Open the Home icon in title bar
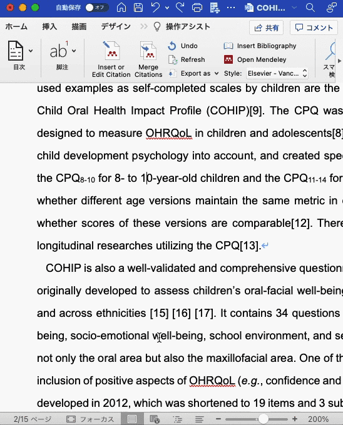Screen dimensions: 343x425 click(x=121, y=7)
